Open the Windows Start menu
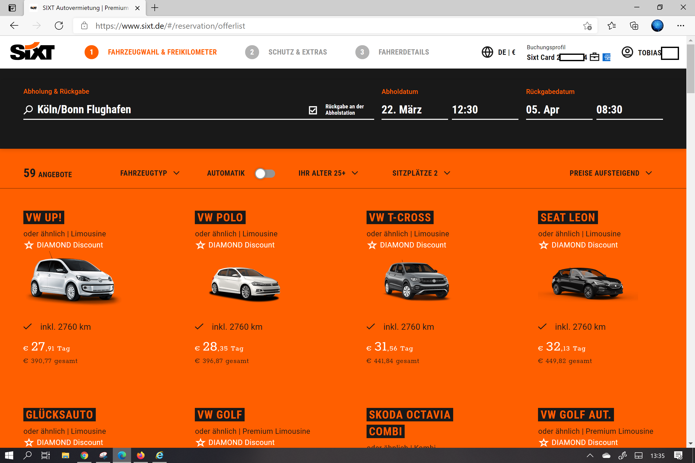 [x=9, y=455]
